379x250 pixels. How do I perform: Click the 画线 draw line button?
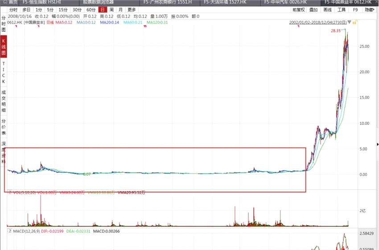(x=328, y=10)
